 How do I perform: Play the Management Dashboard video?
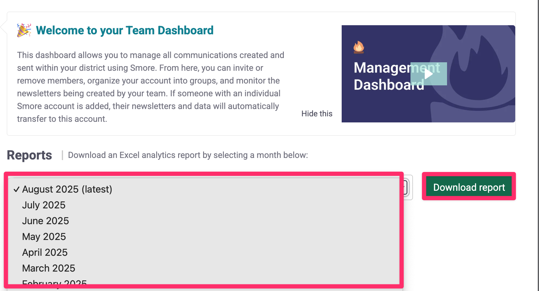(x=428, y=74)
